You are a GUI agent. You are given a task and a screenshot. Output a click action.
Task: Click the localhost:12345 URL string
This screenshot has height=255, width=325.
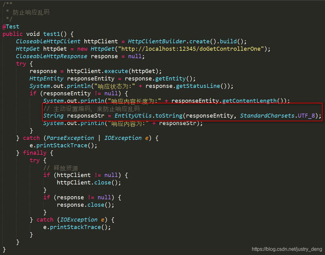(x=191, y=49)
